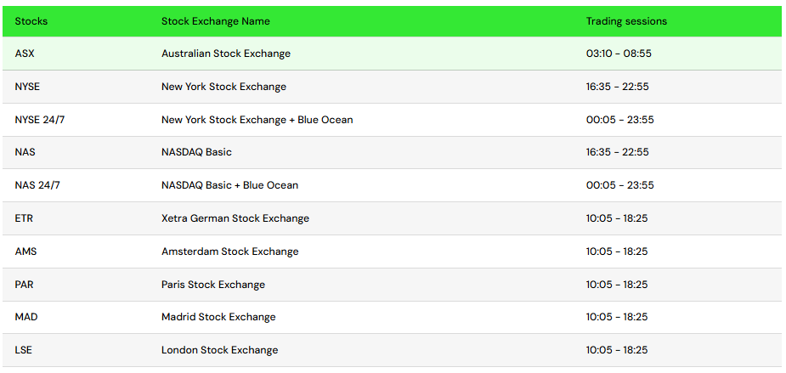Select the ASX row ticker
This screenshot has width=786, height=373.
[x=25, y=54]
